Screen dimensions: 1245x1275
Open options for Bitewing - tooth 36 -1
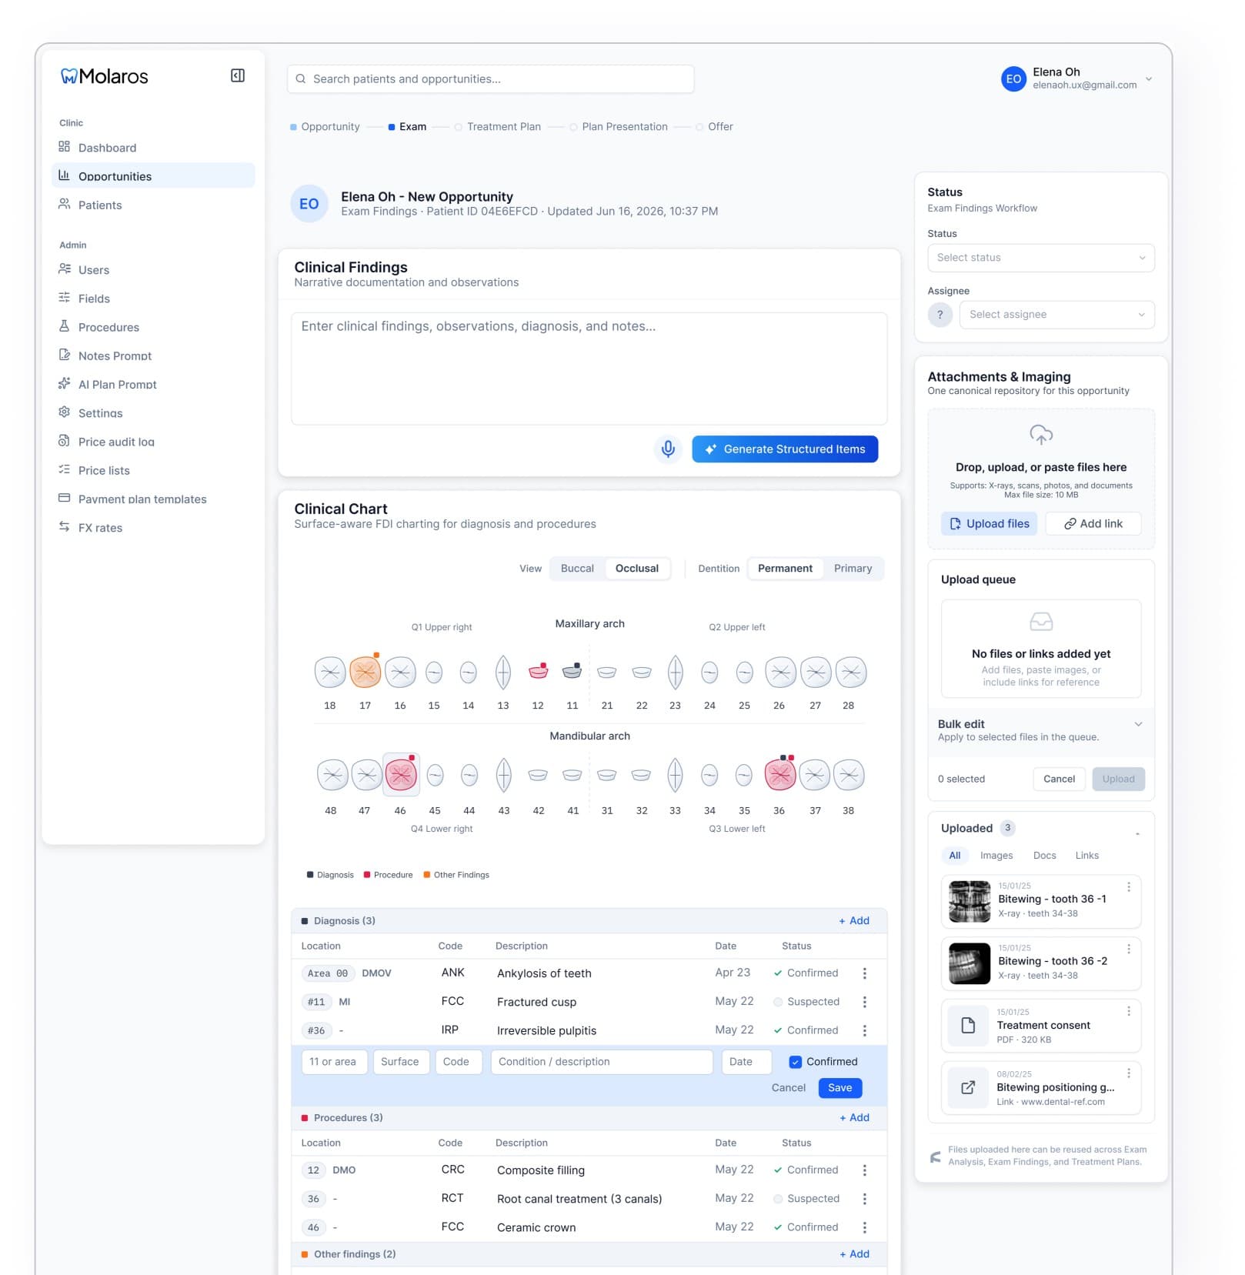click(1128, 887)
